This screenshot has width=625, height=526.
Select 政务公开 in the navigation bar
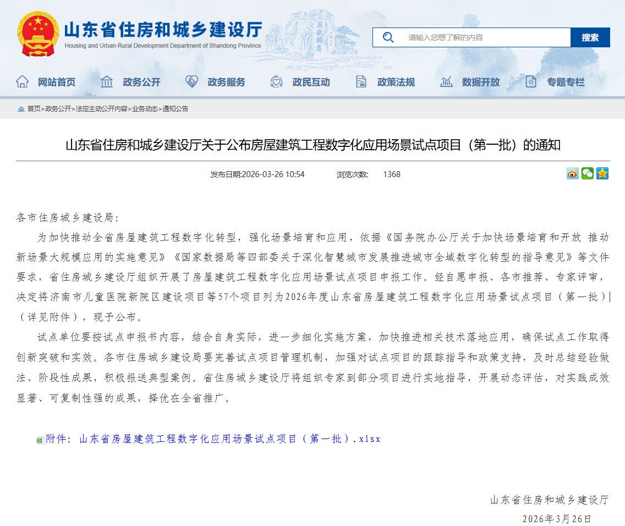[142, 81]
